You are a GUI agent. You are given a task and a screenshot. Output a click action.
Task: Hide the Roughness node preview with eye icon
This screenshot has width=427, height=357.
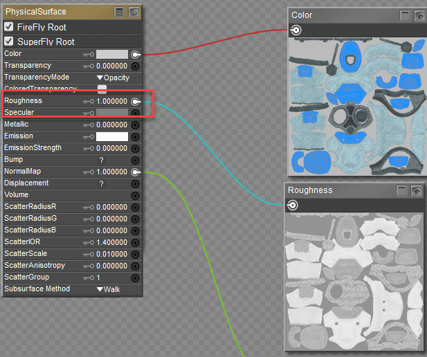point(417,190)
